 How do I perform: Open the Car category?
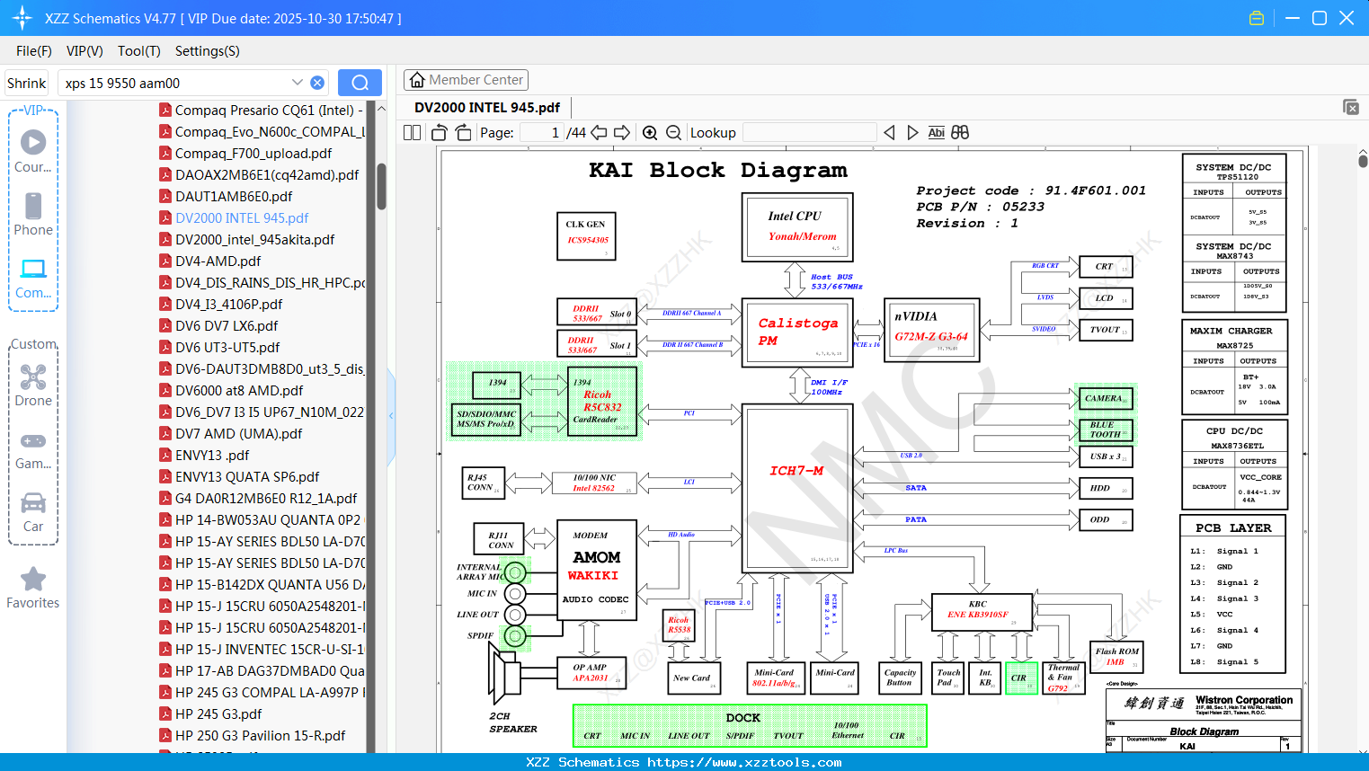(33, 511)
